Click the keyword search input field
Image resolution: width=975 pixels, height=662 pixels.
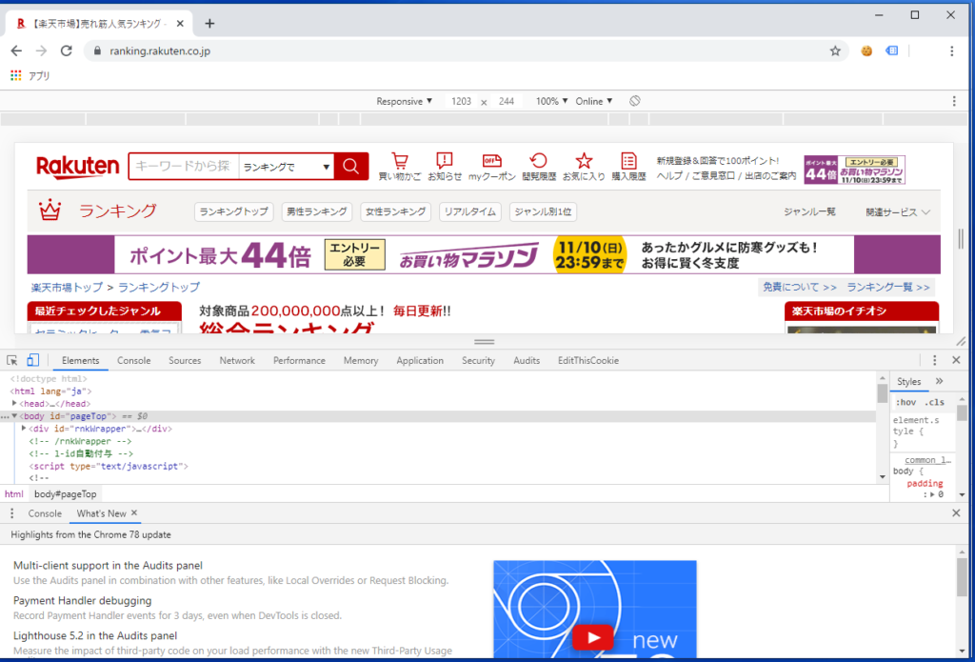[183, 167]
